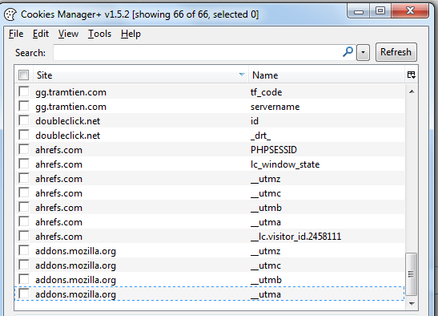Image resolution: width=438 pixels, height=316 pixels.
Task: Click the scrollbar down arrow
Action: [x=412, y=303]
